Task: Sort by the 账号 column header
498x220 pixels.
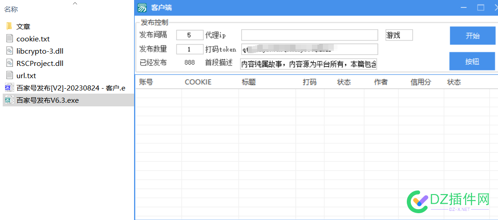Action: [x=146, y=82]
